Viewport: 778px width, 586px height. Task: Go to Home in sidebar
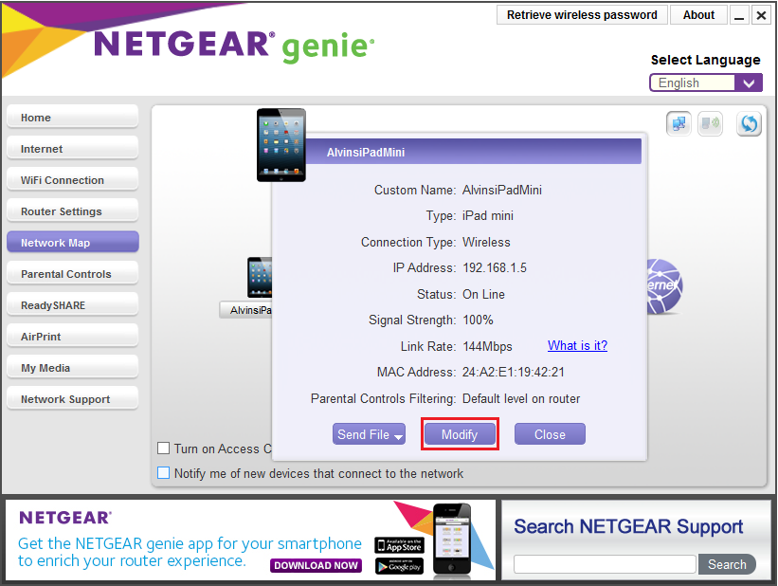[72, 118]
